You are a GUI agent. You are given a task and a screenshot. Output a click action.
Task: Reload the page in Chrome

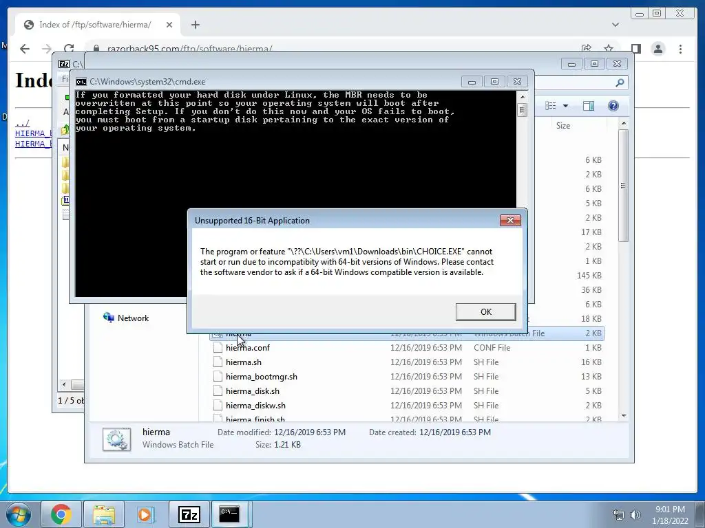(69, 49)
